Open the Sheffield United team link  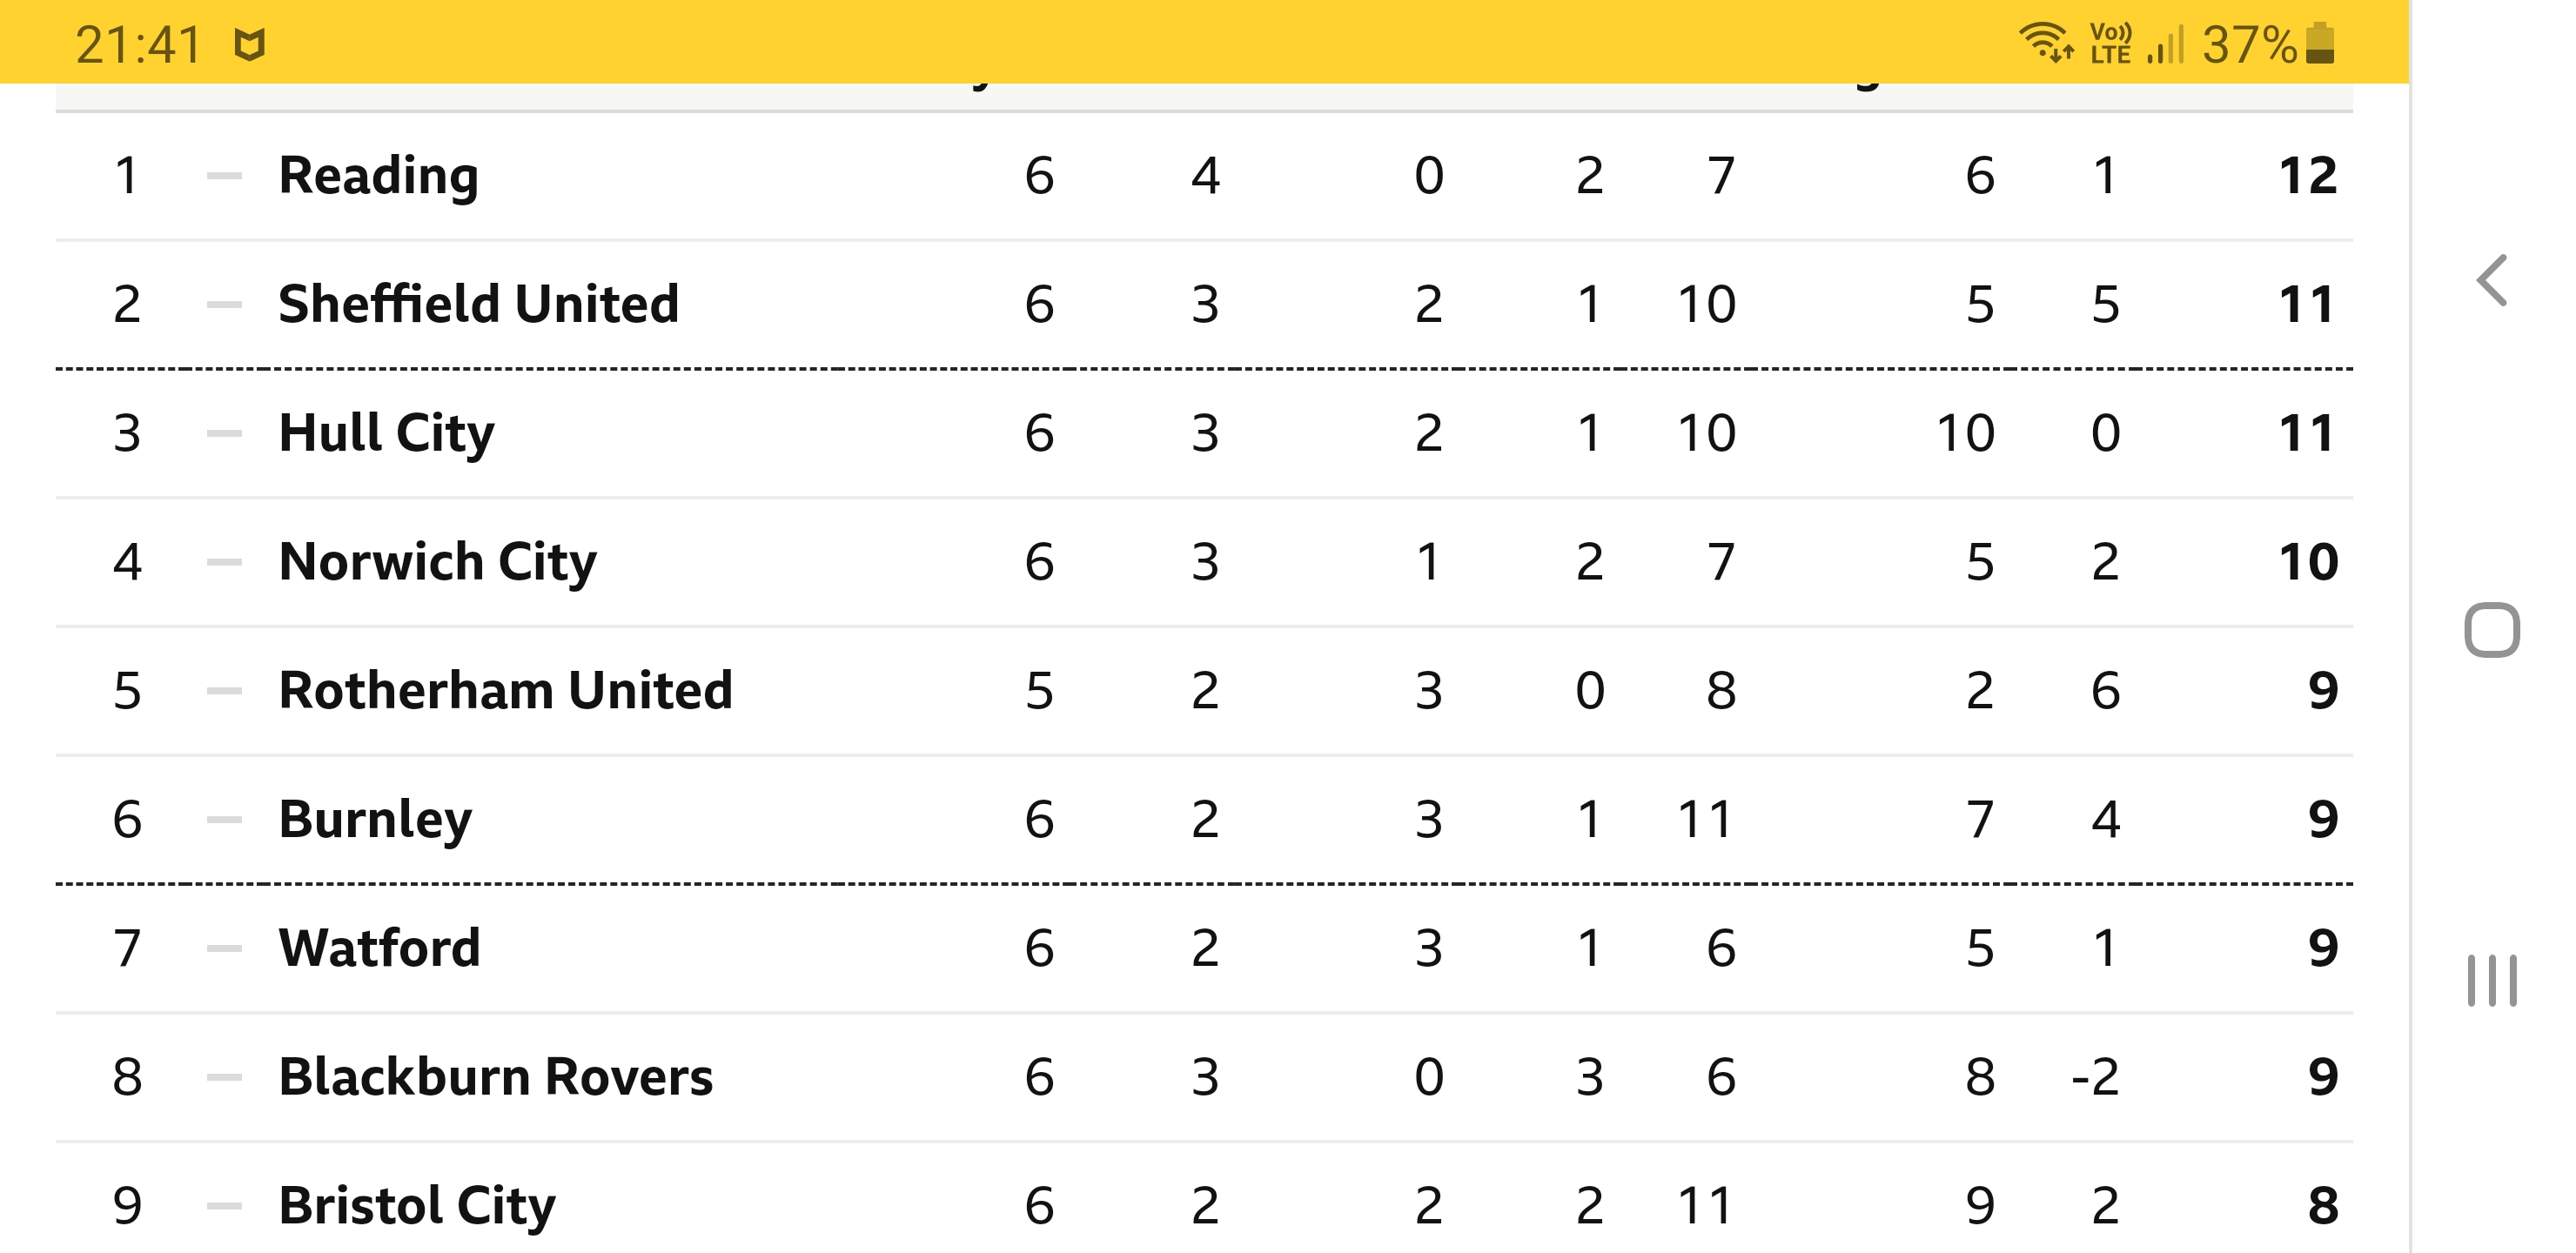click(478, 304)
